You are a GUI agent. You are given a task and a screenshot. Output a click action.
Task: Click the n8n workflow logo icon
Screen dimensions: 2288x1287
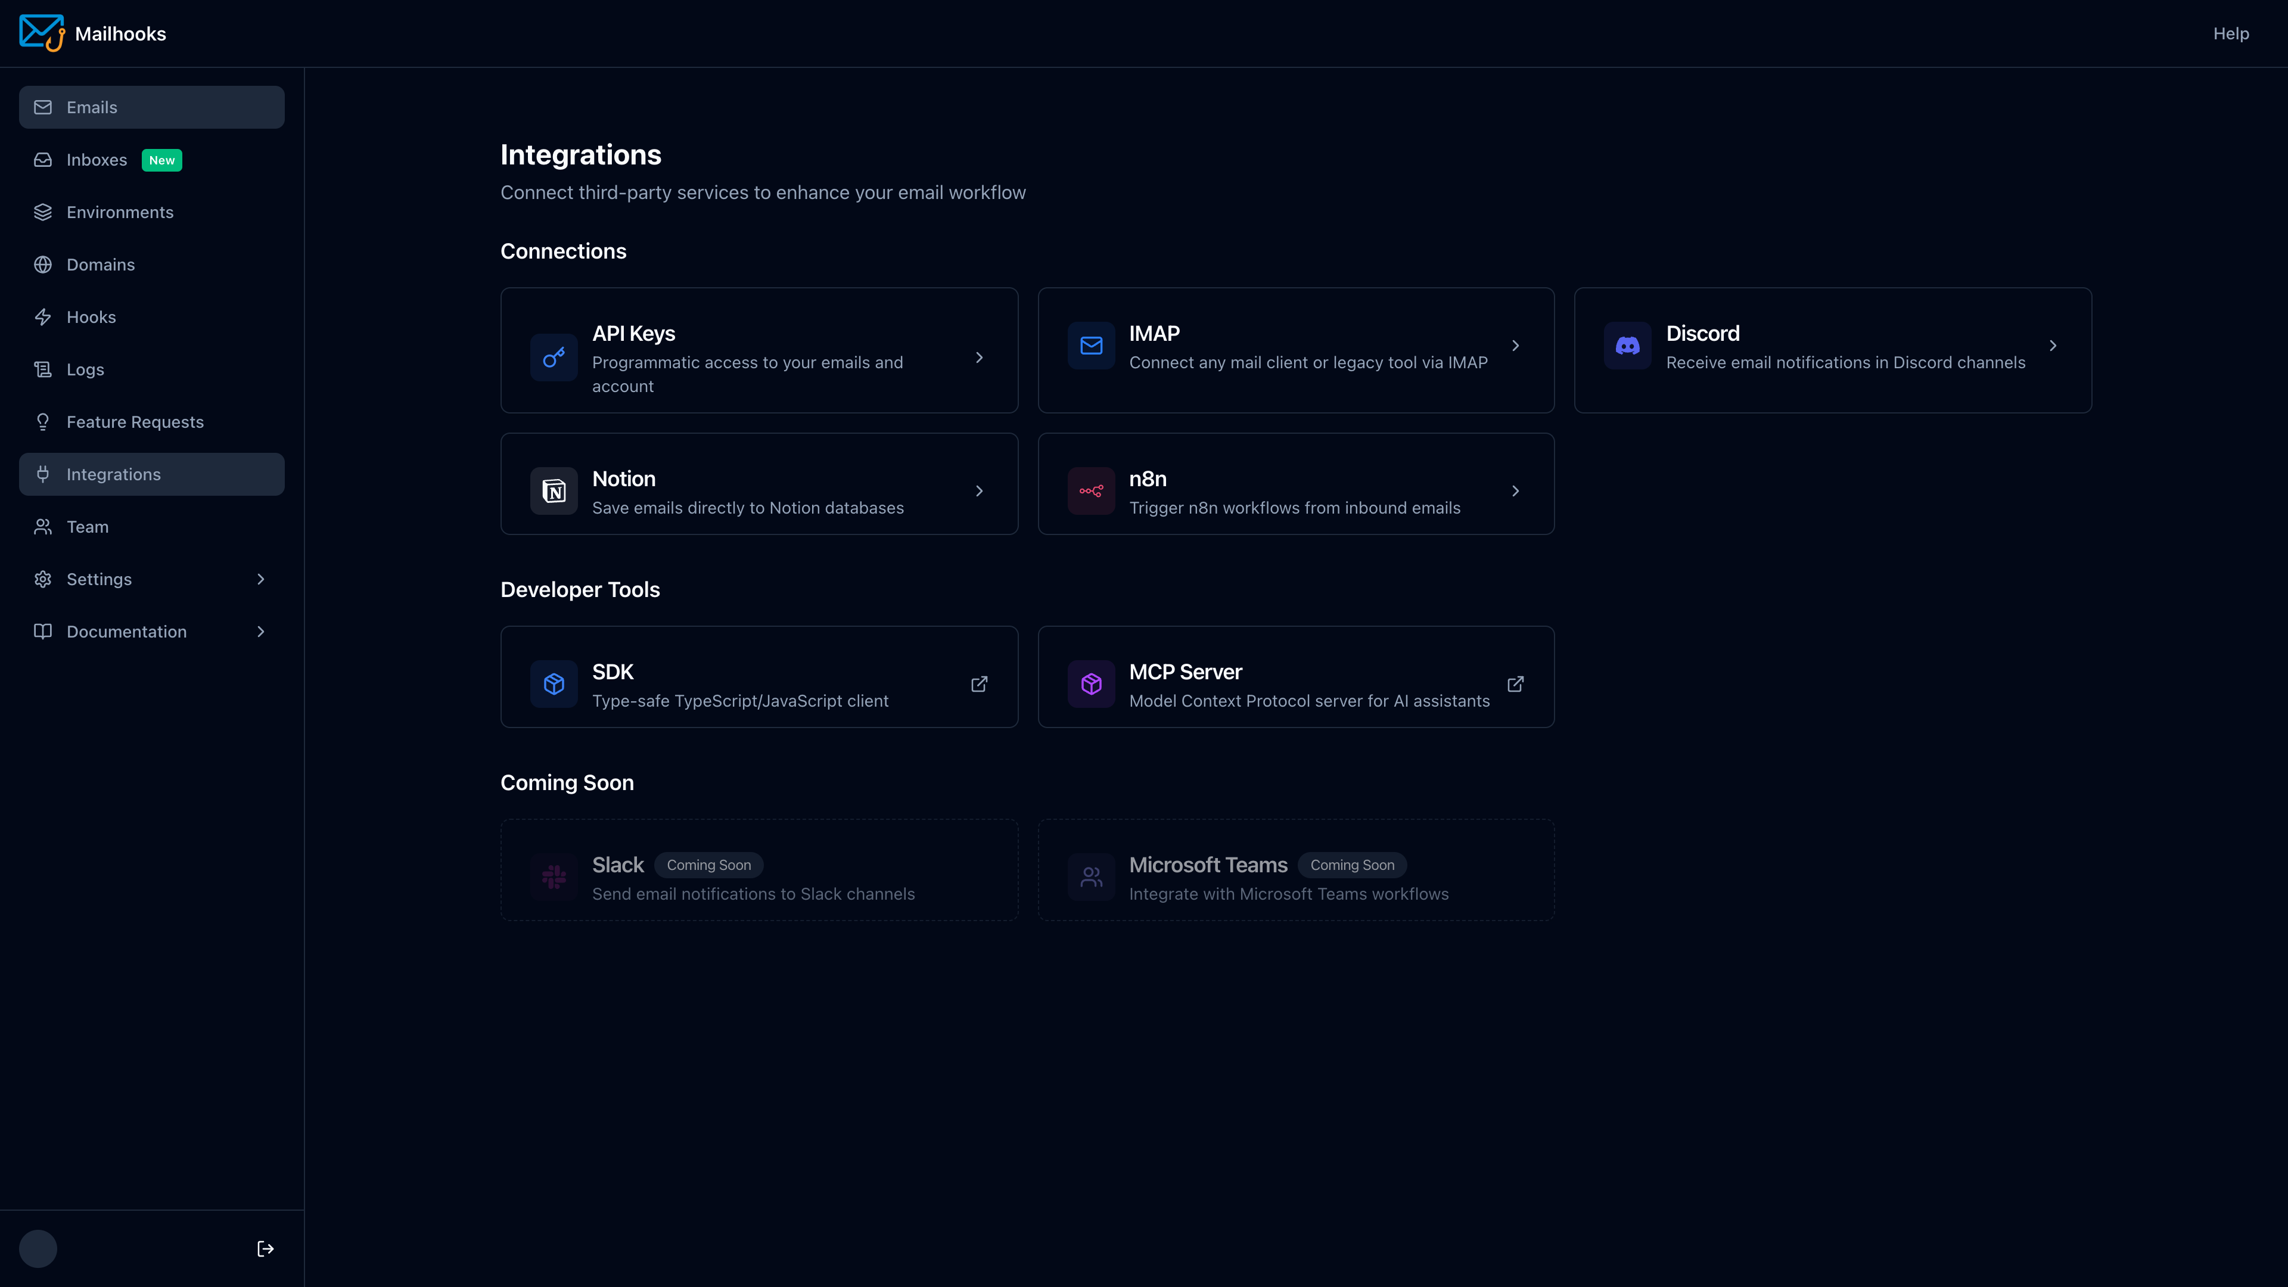click(1091, 491)
